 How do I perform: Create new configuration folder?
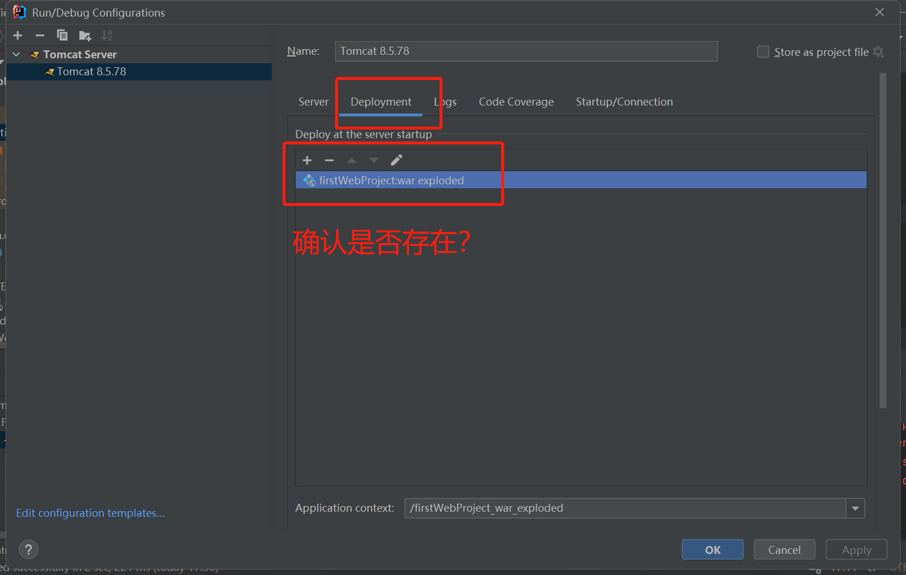click(x=84, y=36)
